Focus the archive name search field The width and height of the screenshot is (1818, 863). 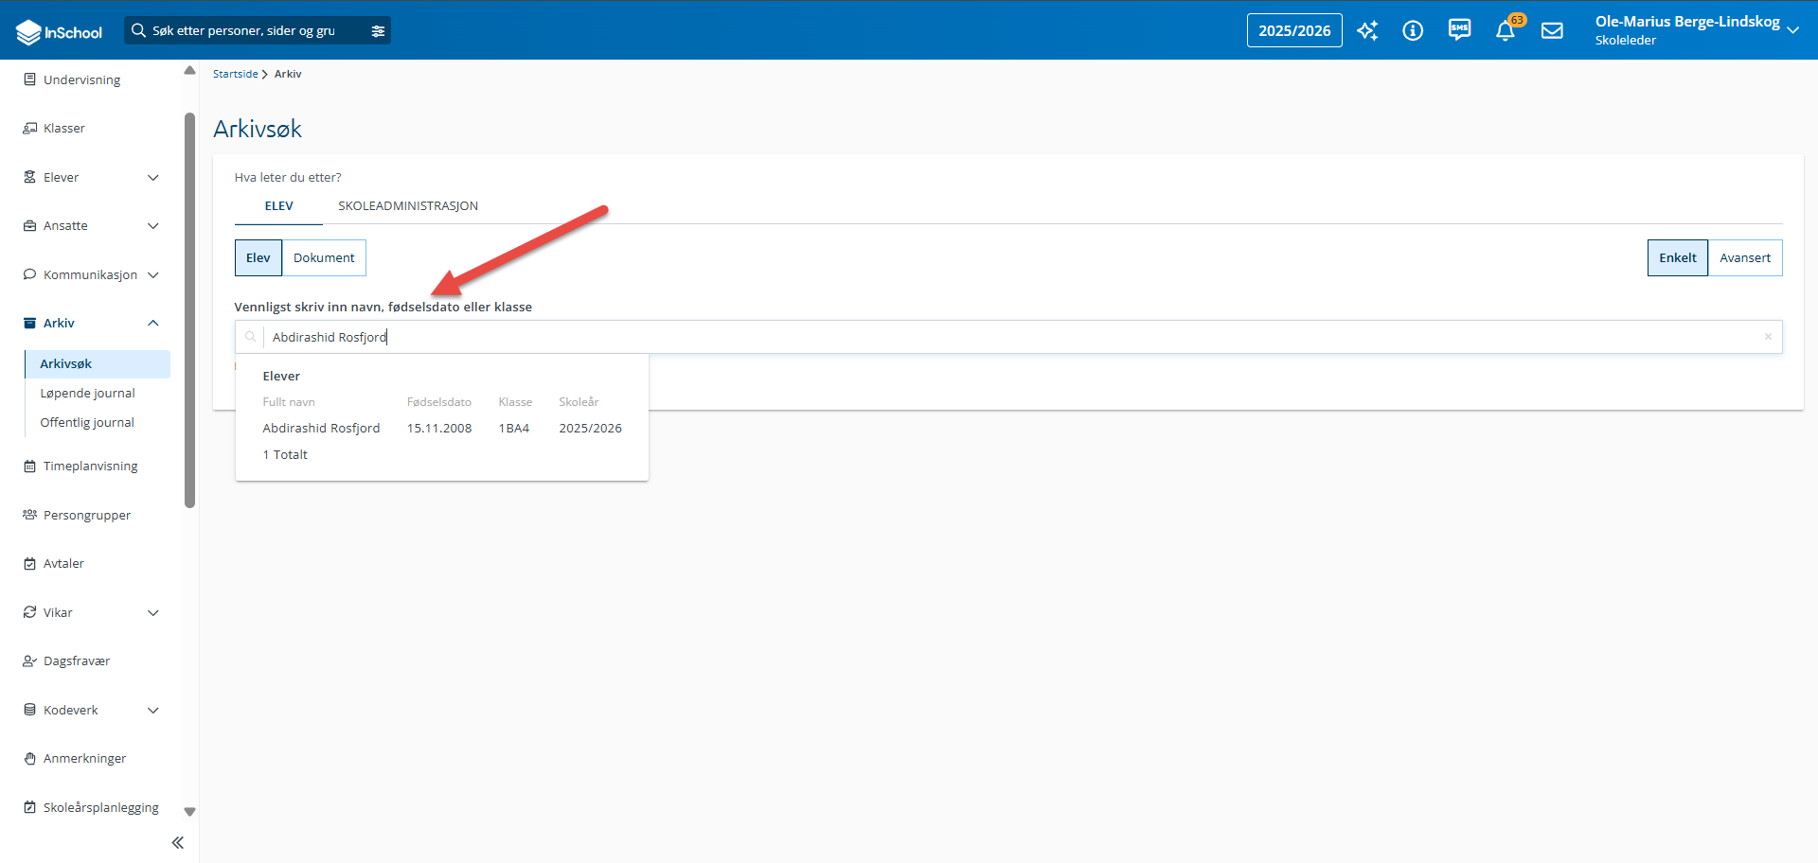pyautogui.click(x=1008, y=337)
